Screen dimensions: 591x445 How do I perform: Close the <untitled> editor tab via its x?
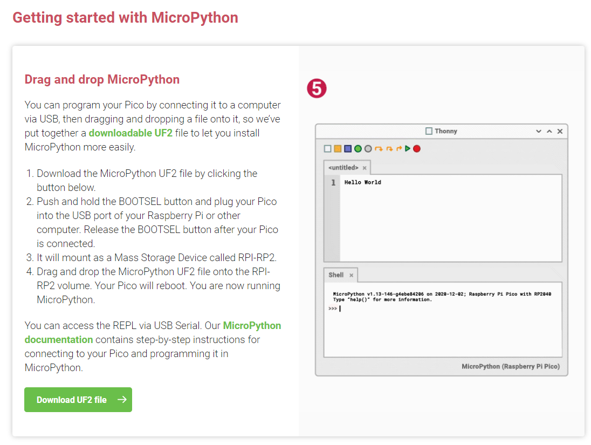pyautogui.click(x=365, y=168)
